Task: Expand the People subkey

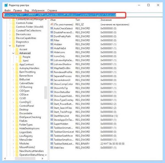Action: [16, 57]
